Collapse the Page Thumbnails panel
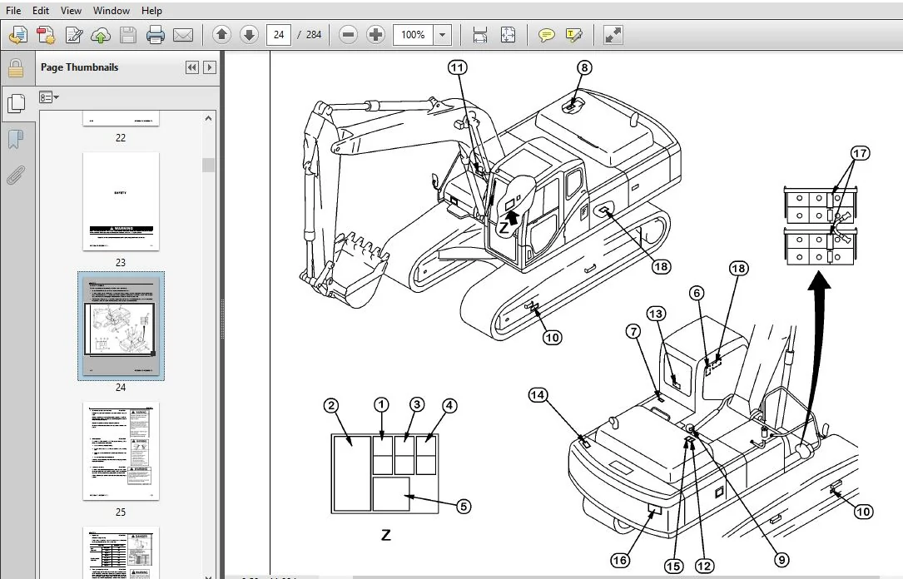903x579 pixels. pyautogui.click(x=191, y=67)
